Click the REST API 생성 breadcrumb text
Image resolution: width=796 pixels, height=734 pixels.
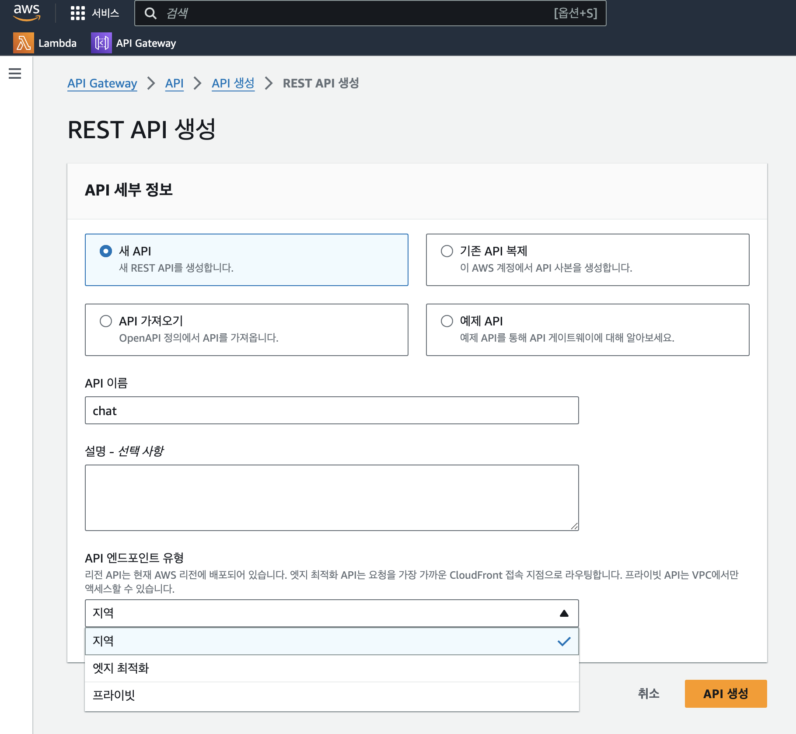coord(321,83)
